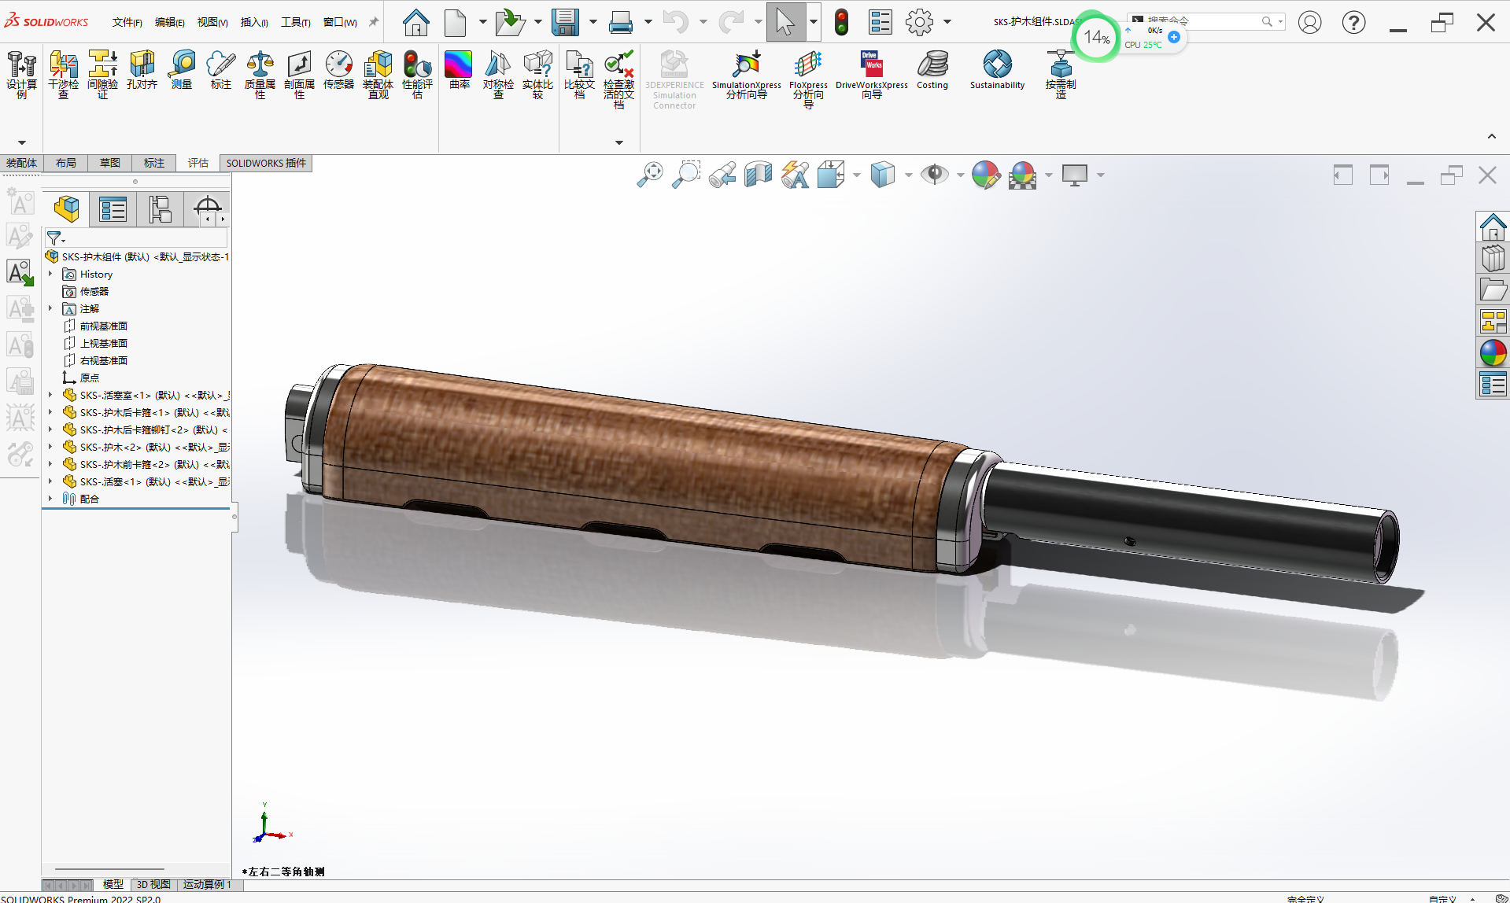Open 质量属性 mass properties

coord(260,74)
